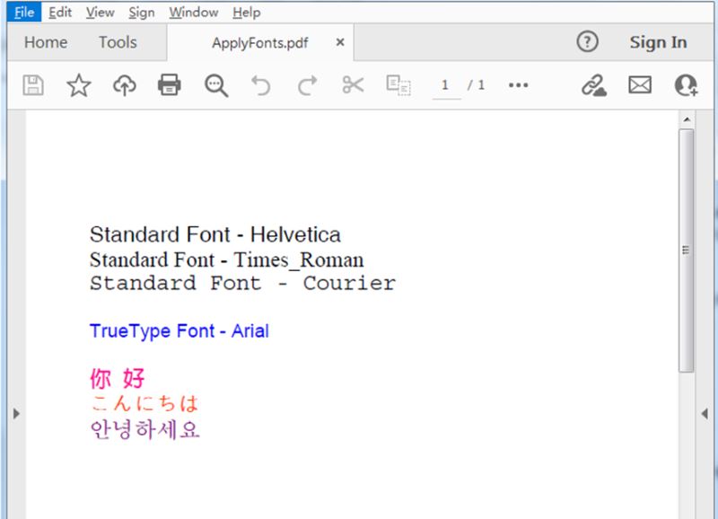Select the Cut scissors icon
This screenshot has height=519, width=718.
[353, 85]
